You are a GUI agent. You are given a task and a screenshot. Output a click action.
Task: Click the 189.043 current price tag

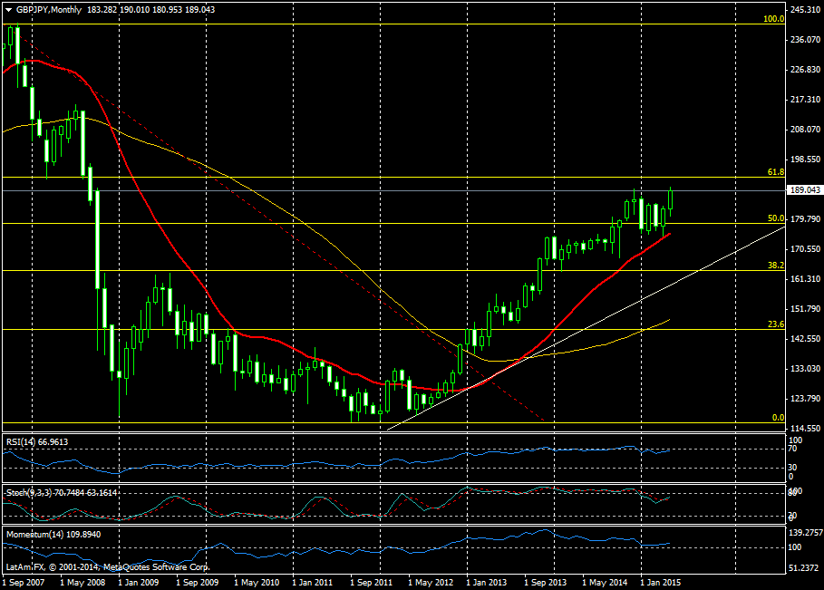pyautogui.click(x=806, y=190)
